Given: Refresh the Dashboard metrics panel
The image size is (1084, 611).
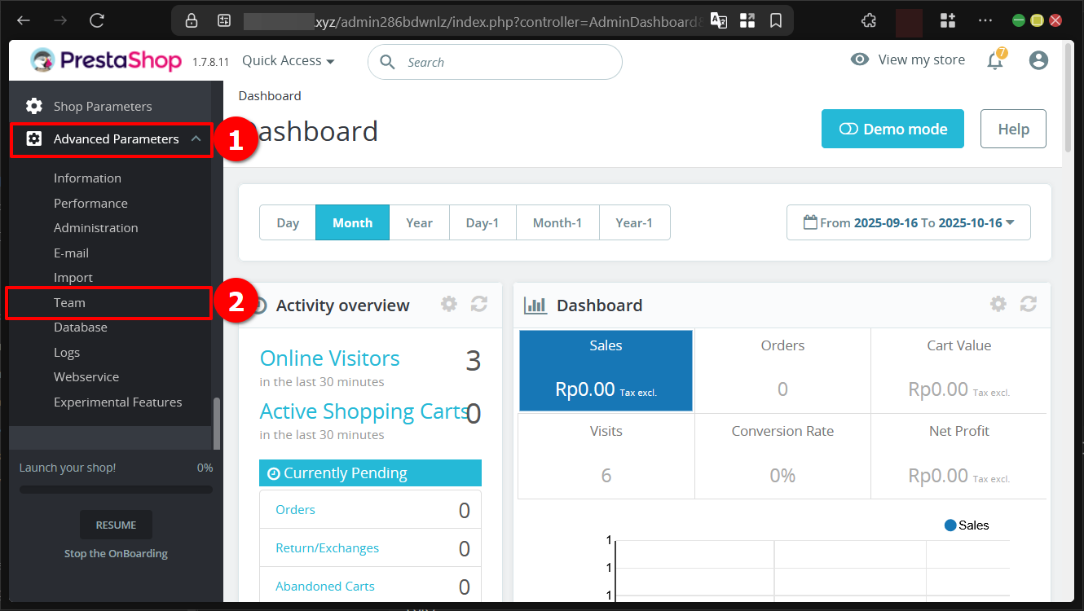Looking at the screenshot, I should (x=1029, y=303).
